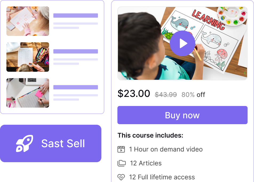This screenshot has width=254, height=182.
Task: Click the This course includes heading
Action: click(150, 135)
